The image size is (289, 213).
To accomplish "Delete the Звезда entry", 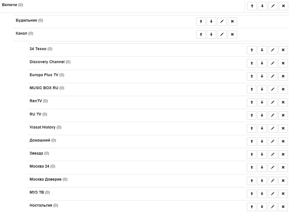I will pos(283,154).
